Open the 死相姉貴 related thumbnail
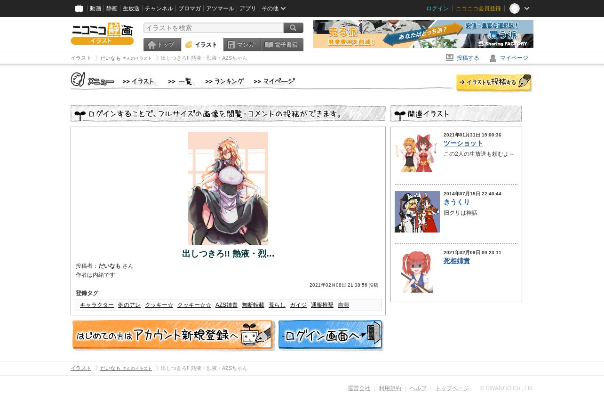 [x=417, y=272]
